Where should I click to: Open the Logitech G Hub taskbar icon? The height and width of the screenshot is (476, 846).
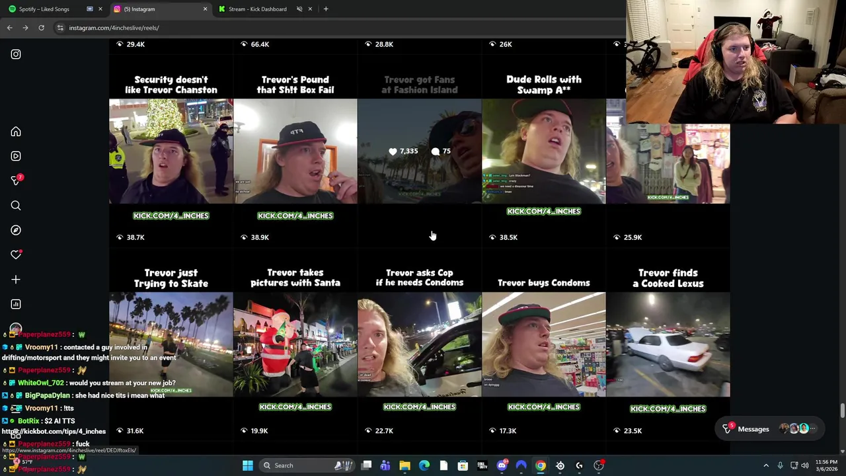click(580, 465)
